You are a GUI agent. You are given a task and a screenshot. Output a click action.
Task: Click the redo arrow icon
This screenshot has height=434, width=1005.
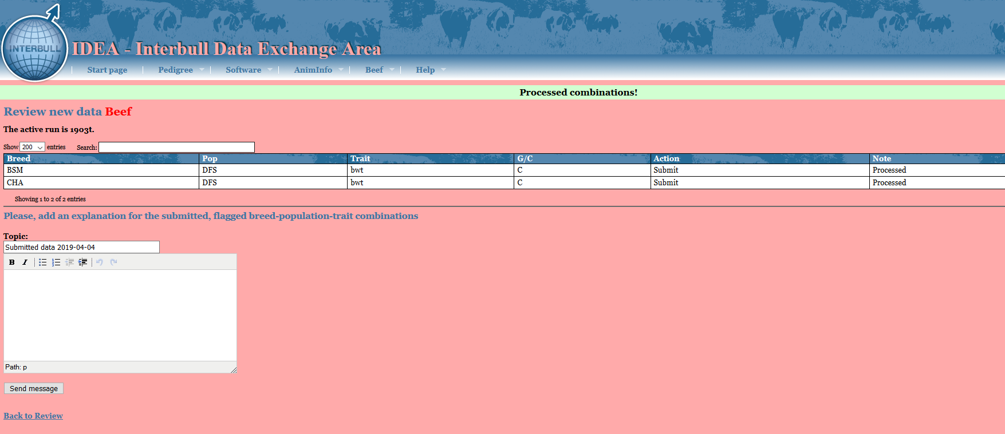113,262
